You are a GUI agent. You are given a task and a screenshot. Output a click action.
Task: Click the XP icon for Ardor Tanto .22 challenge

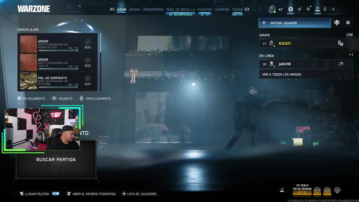click(x=88, y=60)
